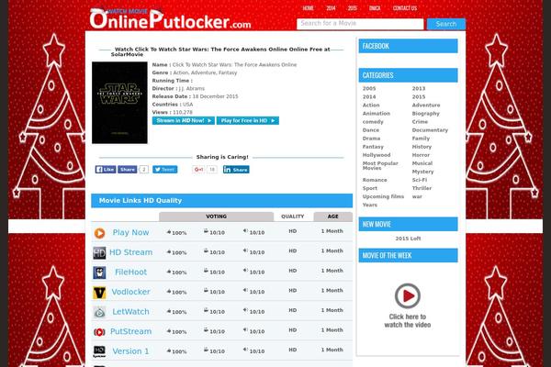Select the Adventure category
This screenshot has width=551, height=367.
pos(426,105)
